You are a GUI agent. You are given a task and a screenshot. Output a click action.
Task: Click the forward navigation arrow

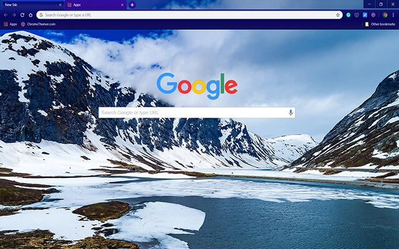click(14, 14)
